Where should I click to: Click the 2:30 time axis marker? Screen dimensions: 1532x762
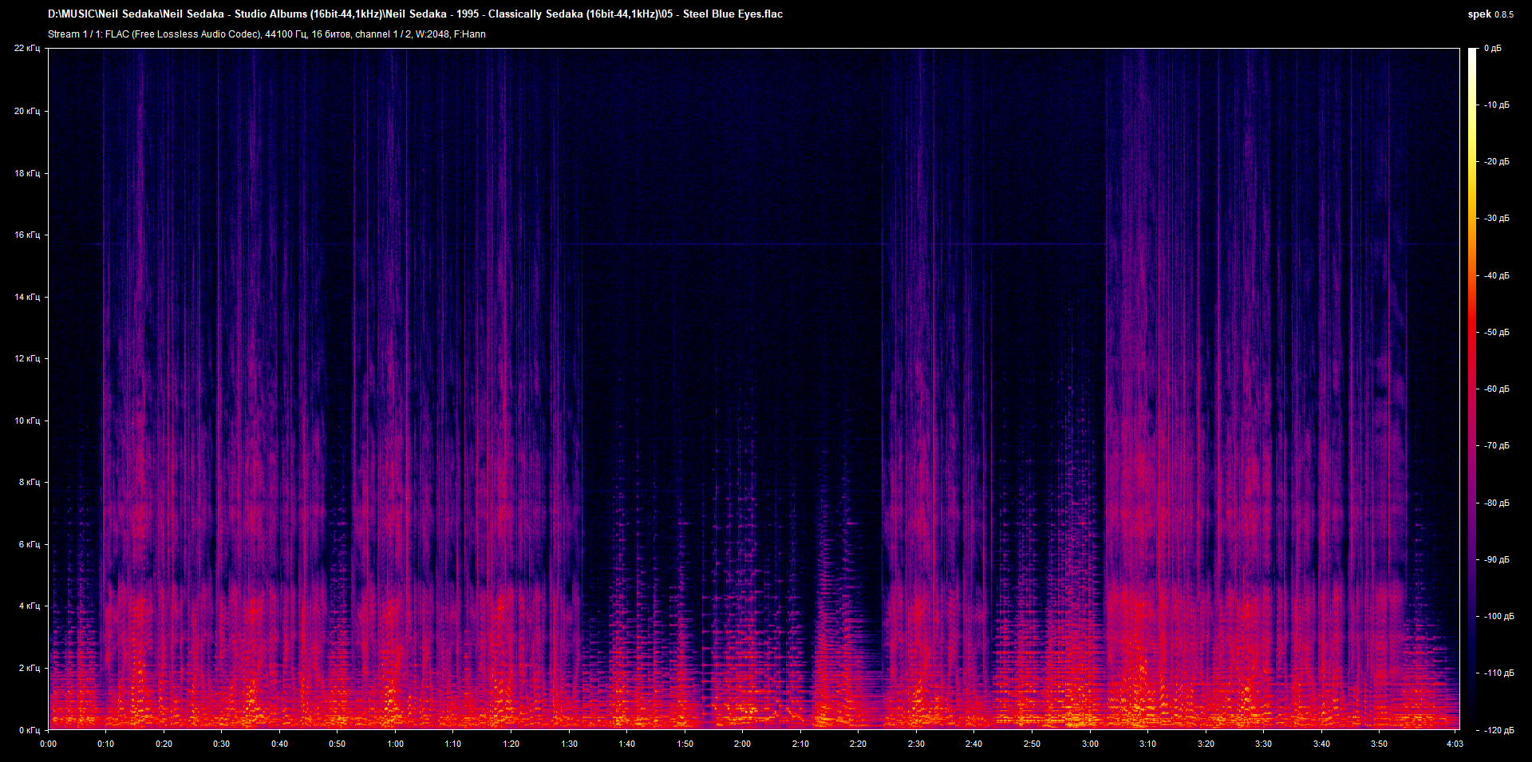[916, 744]
